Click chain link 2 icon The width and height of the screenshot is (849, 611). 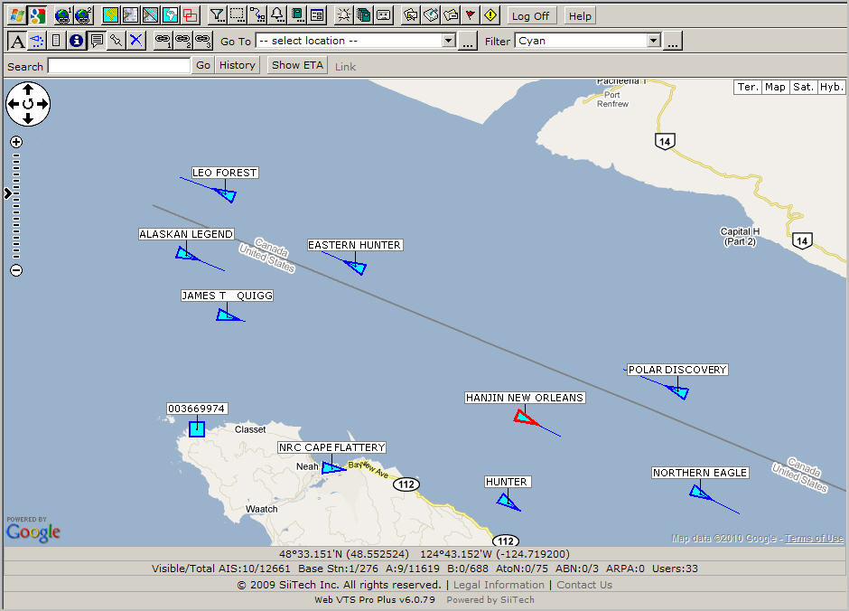point(183,41)
